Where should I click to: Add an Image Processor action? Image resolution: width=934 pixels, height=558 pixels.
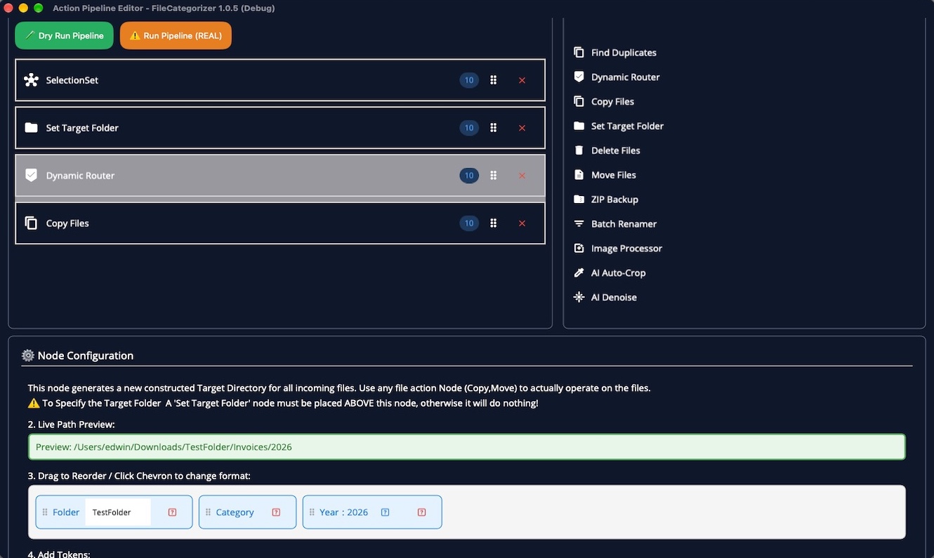click(626, 248)
